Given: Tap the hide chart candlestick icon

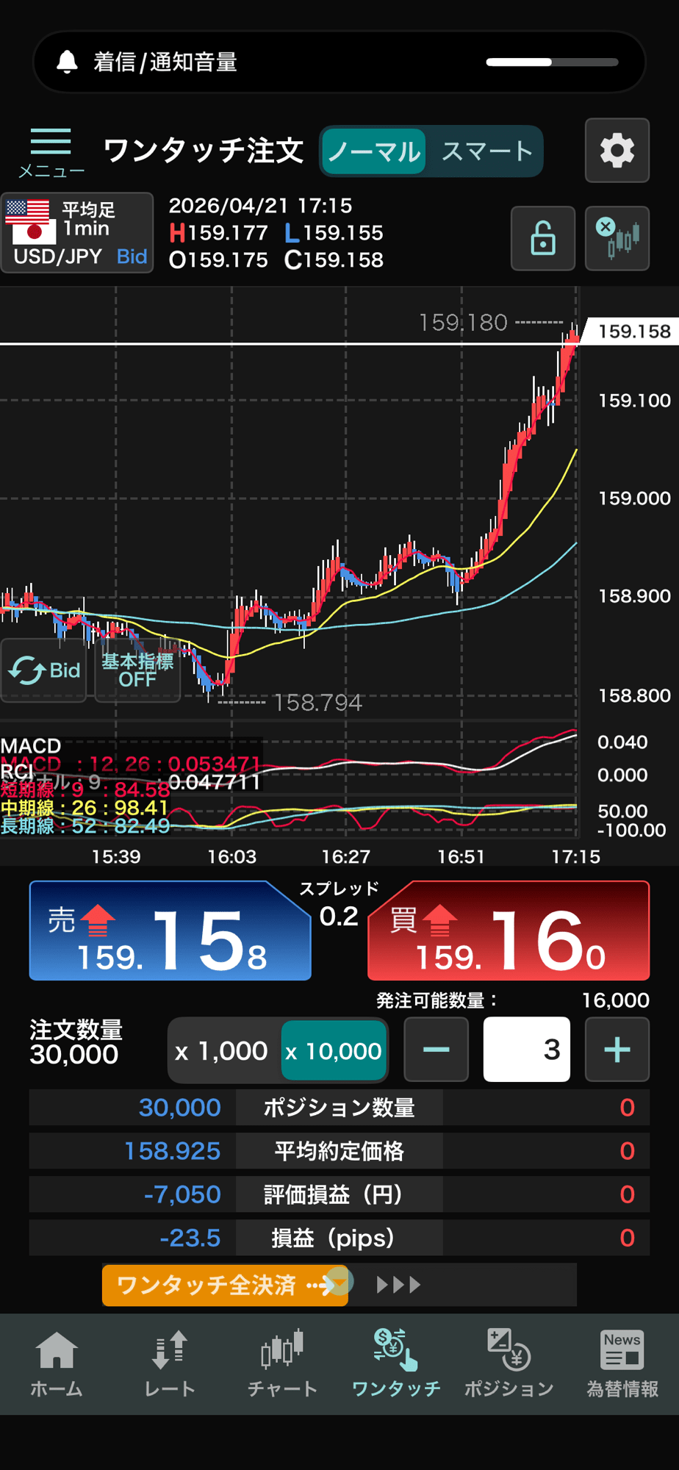Looking at the screenshot, I should (x=617, y=239).
